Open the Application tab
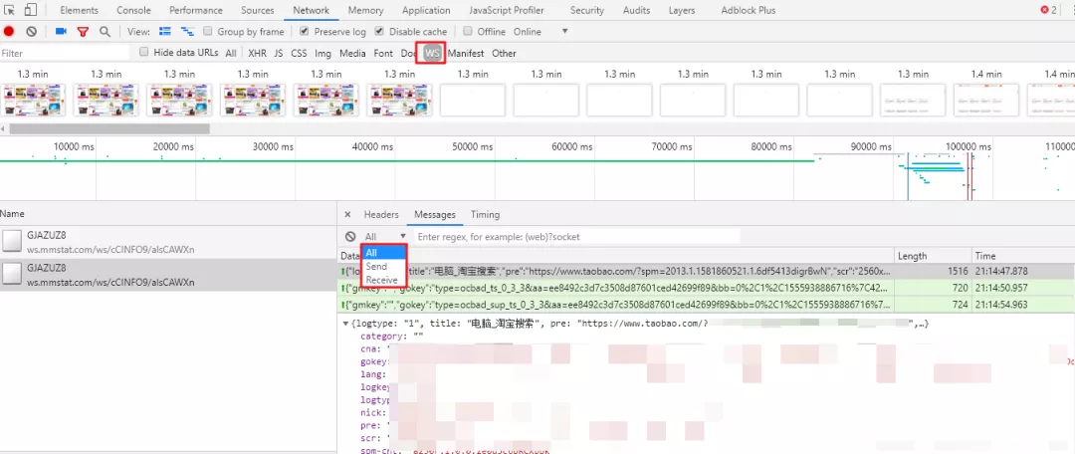The width and height of the screenshot is (1075, 454). coord(426,10)
